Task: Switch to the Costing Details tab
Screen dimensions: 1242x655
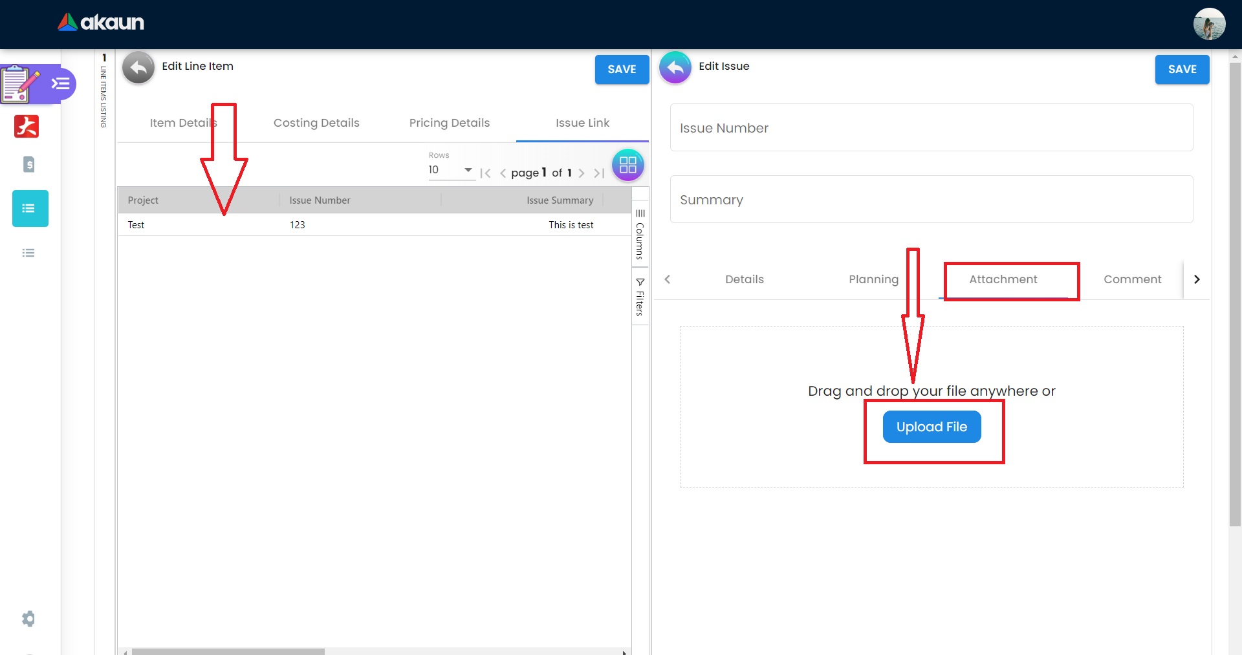Action: pos(316,123)
